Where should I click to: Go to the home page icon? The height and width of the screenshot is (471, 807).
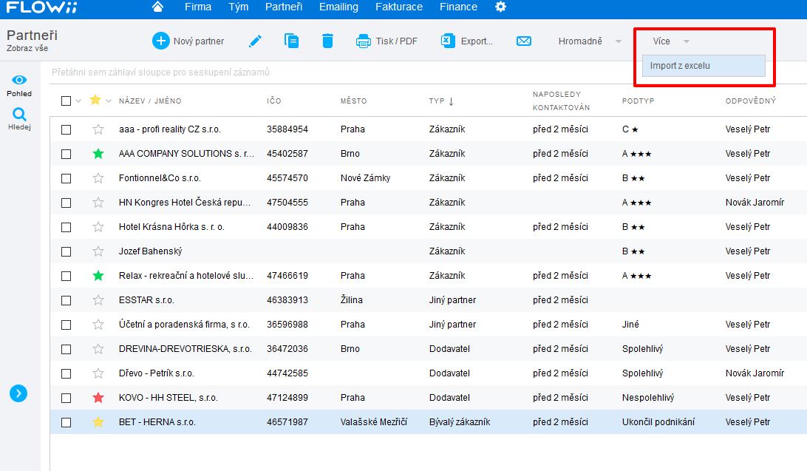tap(157, 7)
